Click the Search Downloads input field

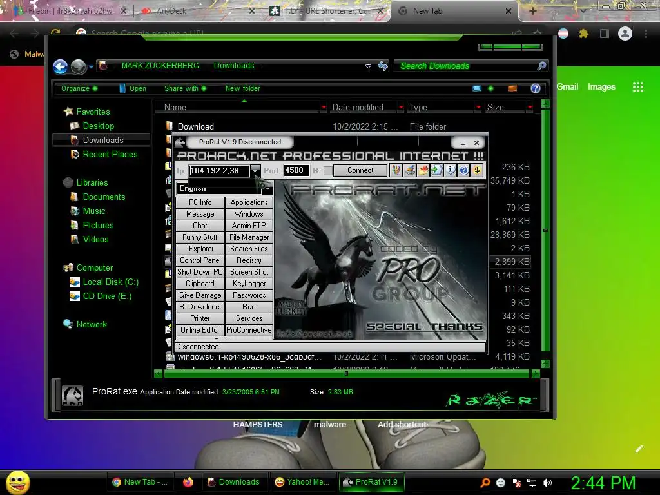click(467, 66)
